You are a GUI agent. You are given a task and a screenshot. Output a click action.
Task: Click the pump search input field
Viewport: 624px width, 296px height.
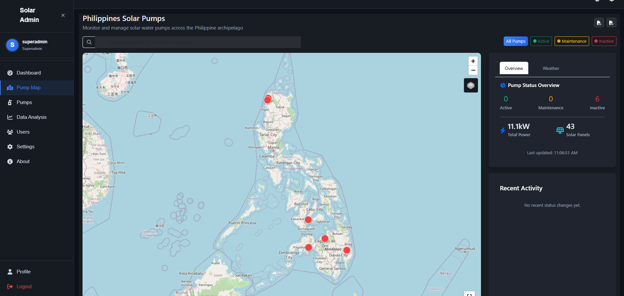[x=197, y=42]
